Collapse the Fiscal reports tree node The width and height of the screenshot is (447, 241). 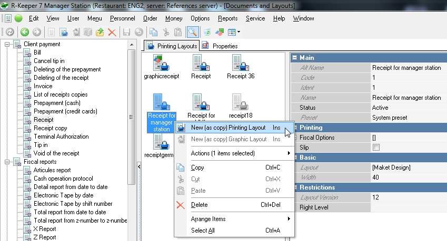tap(8, 162)
